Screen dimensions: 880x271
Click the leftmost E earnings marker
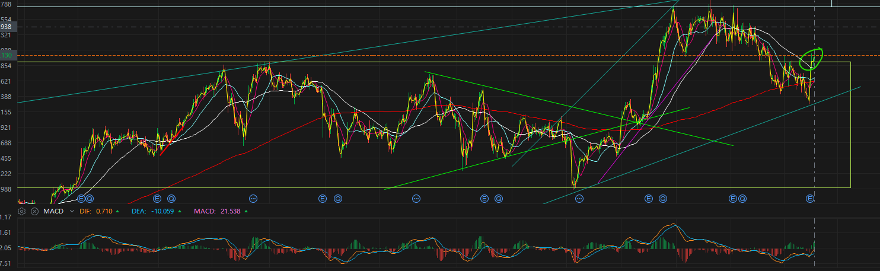[x=82, y=198]
